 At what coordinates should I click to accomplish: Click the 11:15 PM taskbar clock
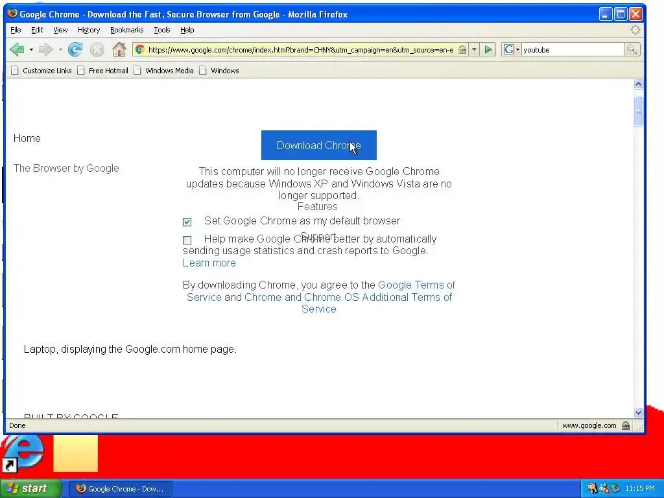[x=639, y=489]
